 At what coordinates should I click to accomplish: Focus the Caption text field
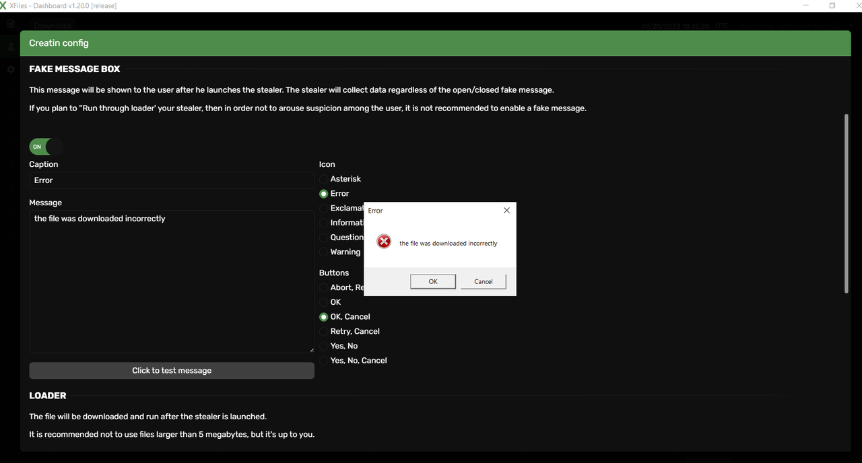pos(171,180)
